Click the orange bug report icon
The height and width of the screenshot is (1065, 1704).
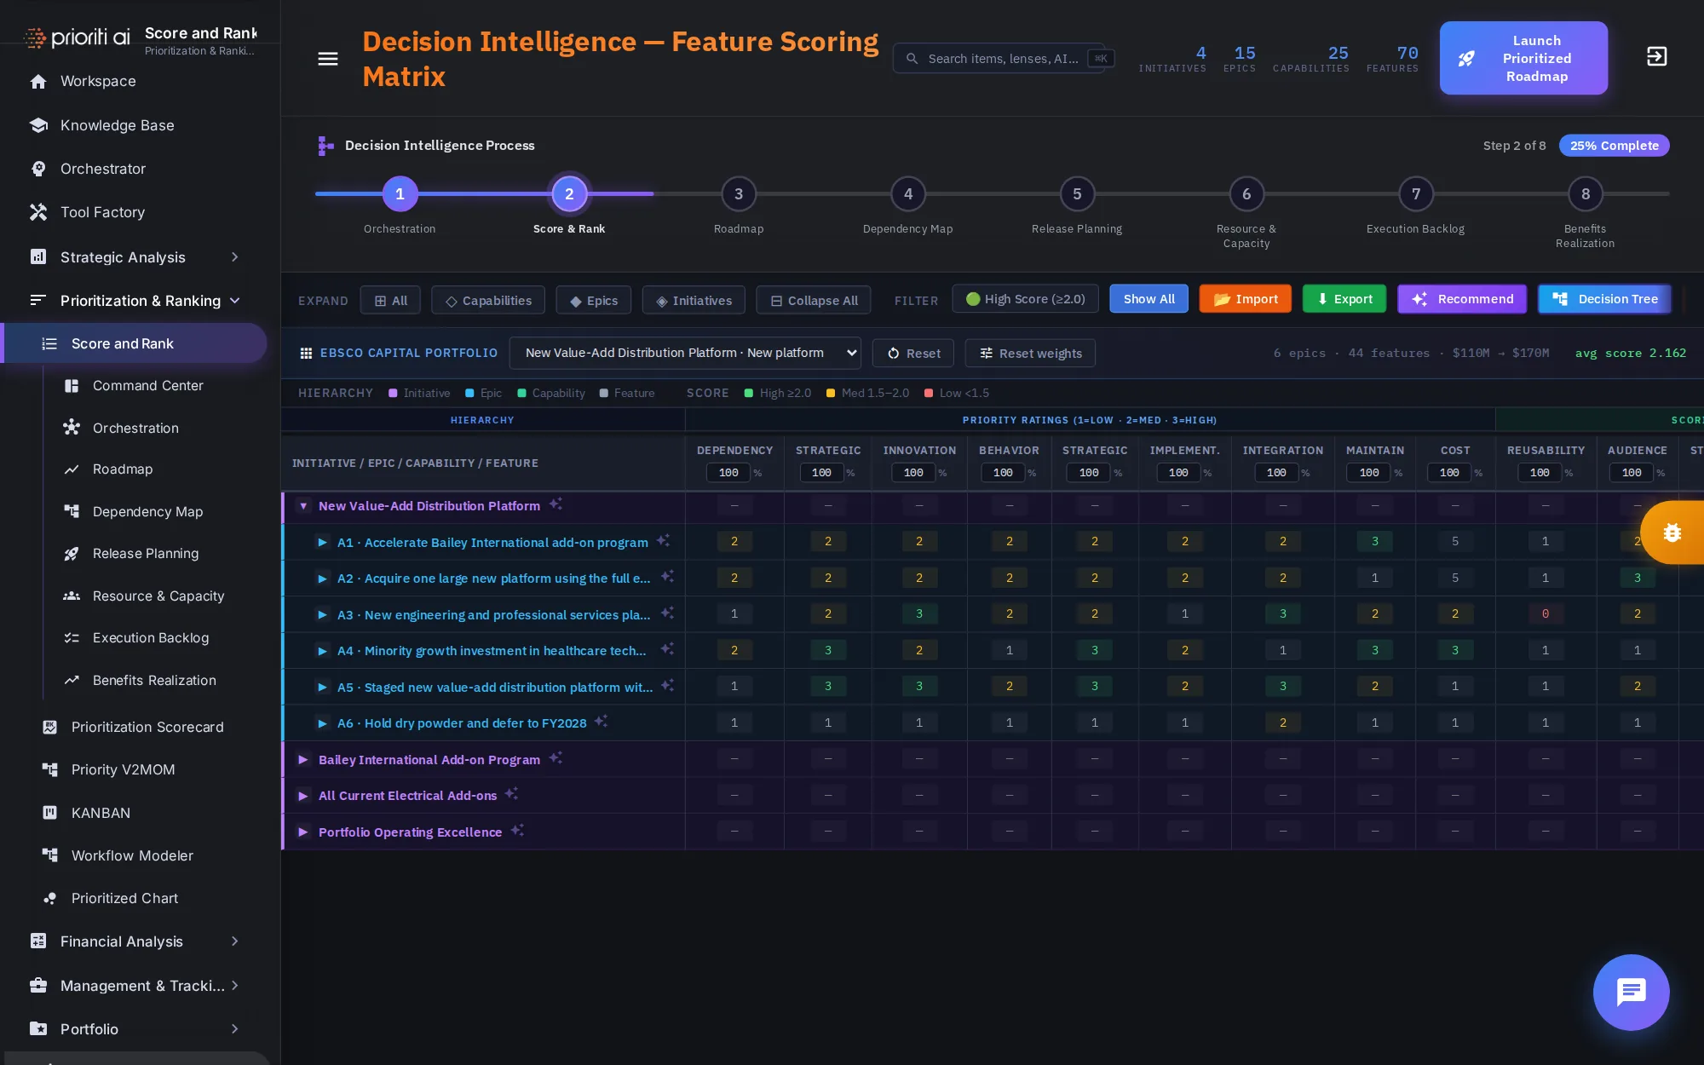tap(1672, 532)
